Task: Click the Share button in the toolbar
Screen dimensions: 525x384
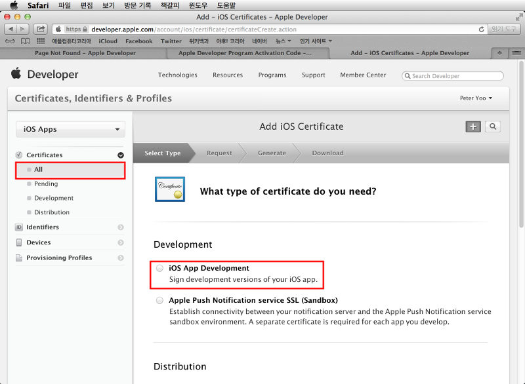Action: [41, 29]
